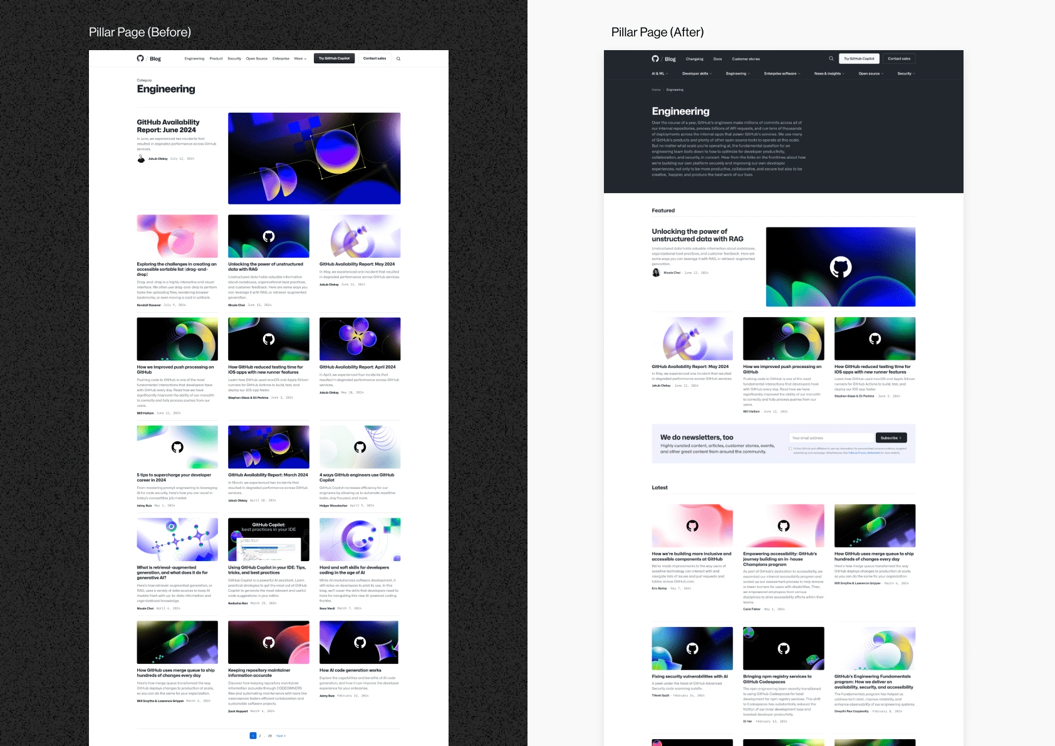The height and width of the screenshot is (746, 1055).
Task: Open the Copilot best practices IDE thumbnail
Action: [268, 539]
